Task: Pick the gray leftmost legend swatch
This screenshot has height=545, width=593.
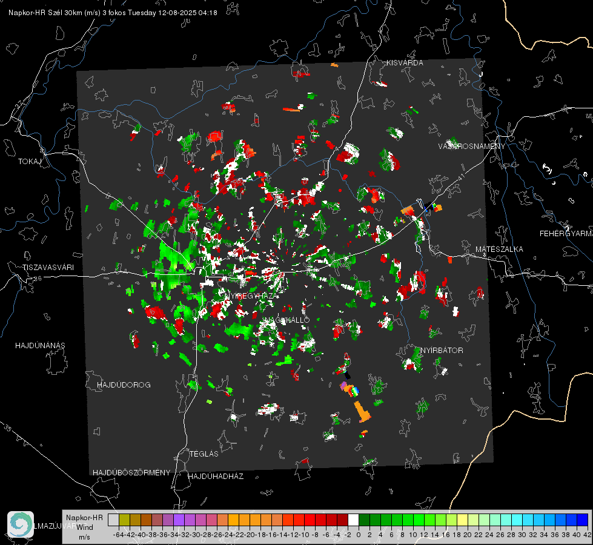Action: coord(113,520)
